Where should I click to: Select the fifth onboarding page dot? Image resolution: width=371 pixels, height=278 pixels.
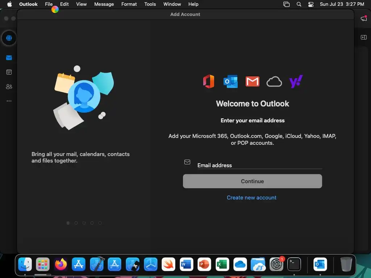click(100, 223)
